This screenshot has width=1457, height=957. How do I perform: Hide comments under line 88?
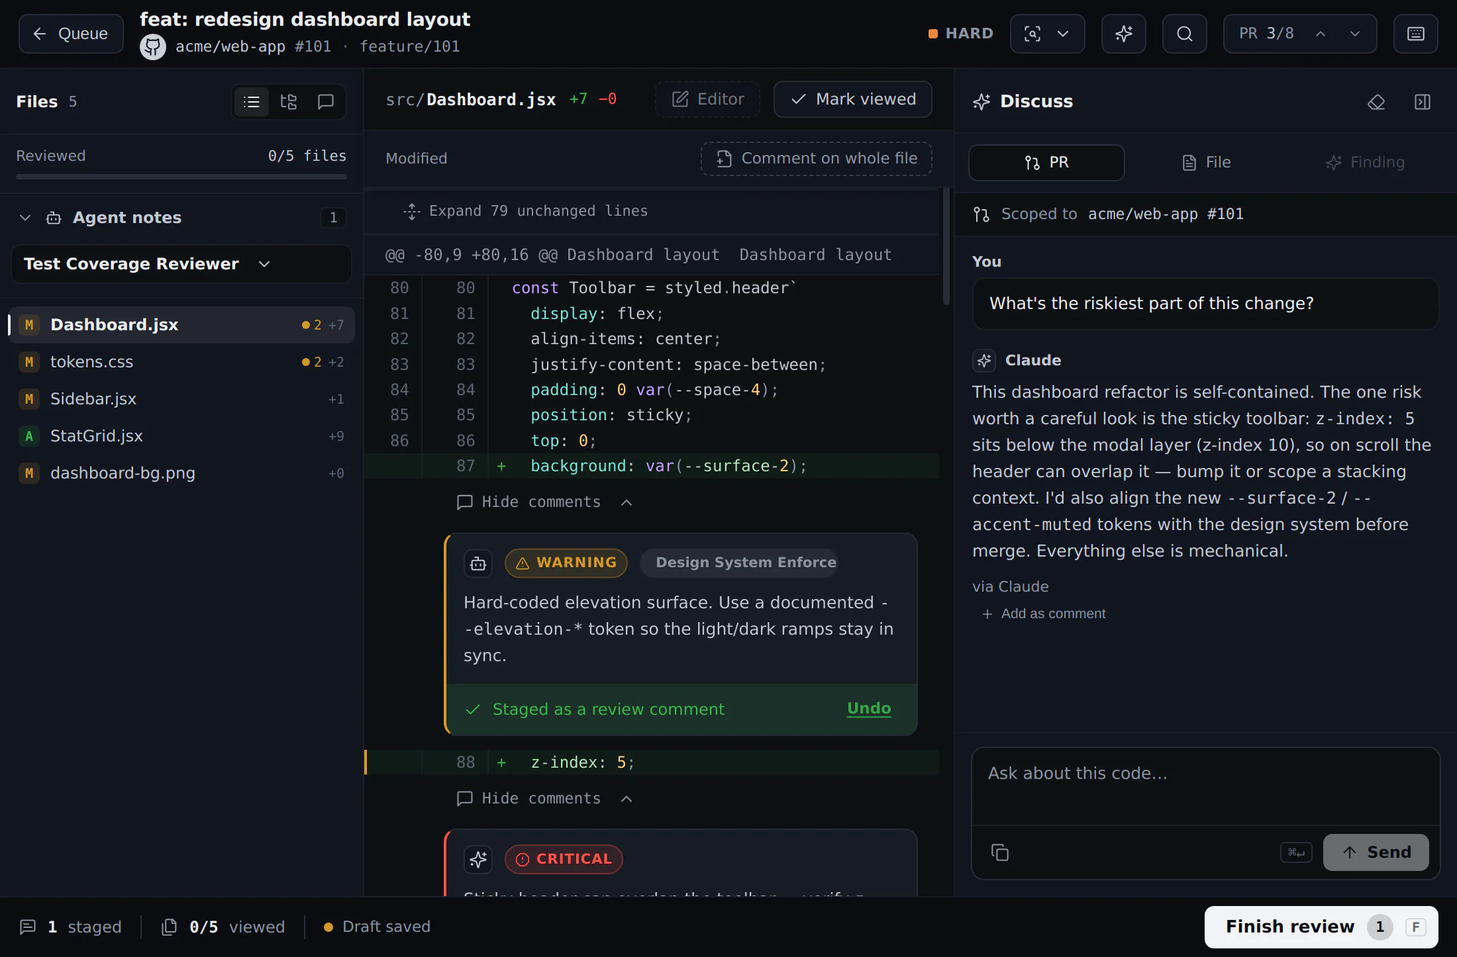[544, 799]
